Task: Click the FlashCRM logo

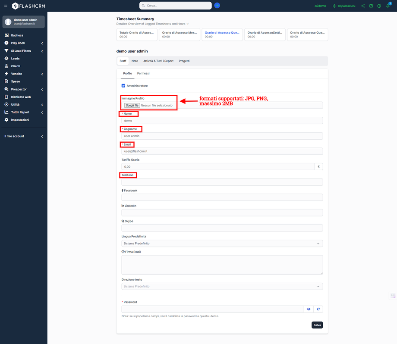Action: [x=28, y=6]
